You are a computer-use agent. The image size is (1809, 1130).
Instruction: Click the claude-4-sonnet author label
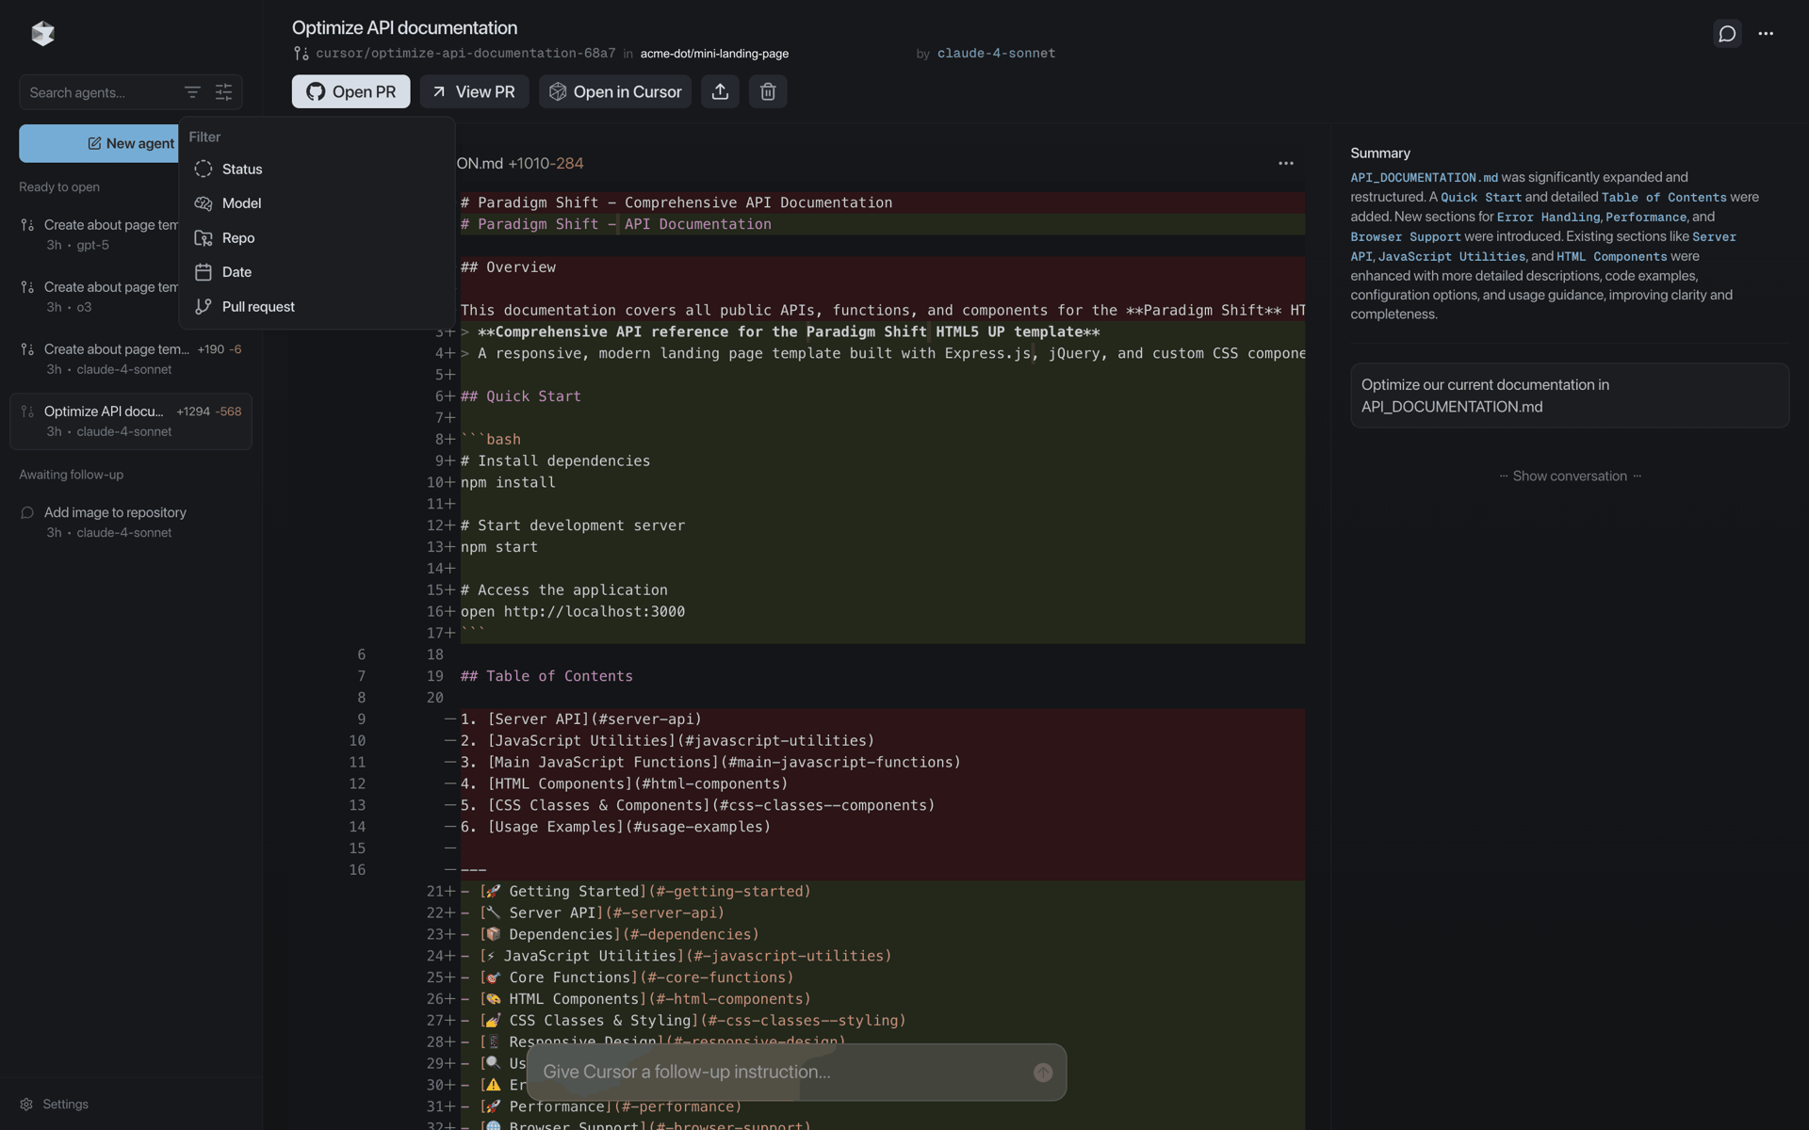coord(996,54)
